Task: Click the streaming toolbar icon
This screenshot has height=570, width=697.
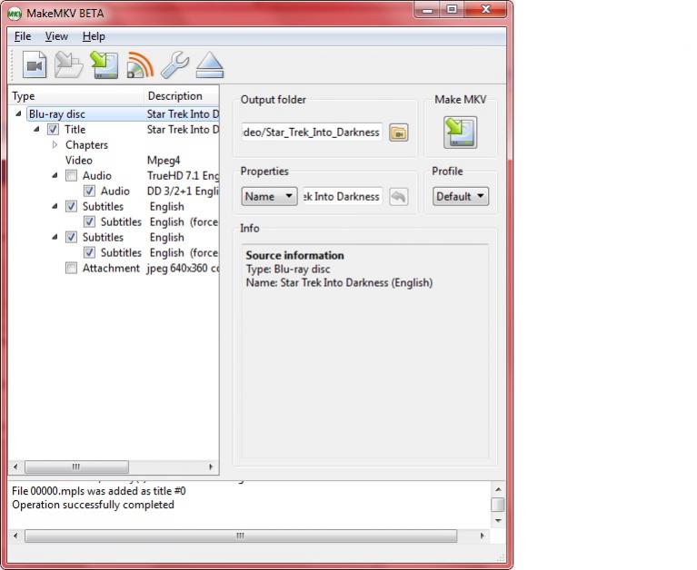Action: coord(140,65)
